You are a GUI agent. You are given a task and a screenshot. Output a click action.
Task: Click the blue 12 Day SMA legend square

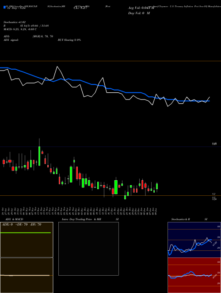click(x=5, y=7)
